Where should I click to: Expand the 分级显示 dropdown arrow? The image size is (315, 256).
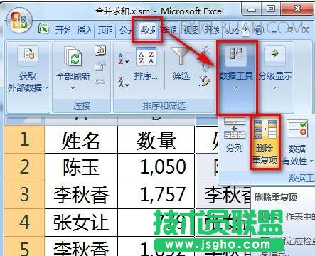coord(275,88)
